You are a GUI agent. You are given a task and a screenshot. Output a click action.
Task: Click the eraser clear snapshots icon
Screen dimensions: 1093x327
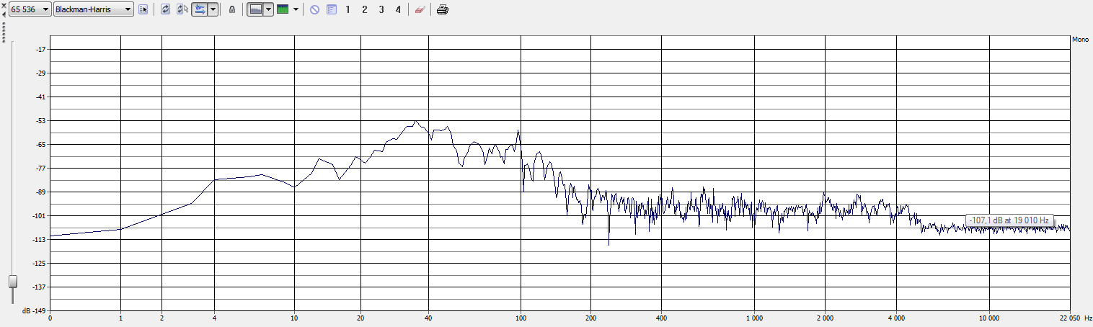tap(420, 9)
